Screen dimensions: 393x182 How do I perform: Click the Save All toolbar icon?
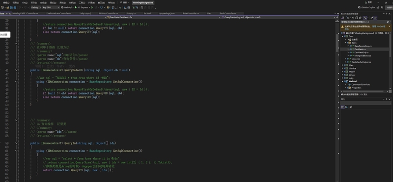click(x=15, y=7)
